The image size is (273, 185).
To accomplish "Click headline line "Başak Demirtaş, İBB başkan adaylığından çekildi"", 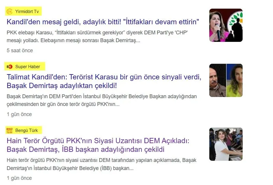I will (86, 149).
